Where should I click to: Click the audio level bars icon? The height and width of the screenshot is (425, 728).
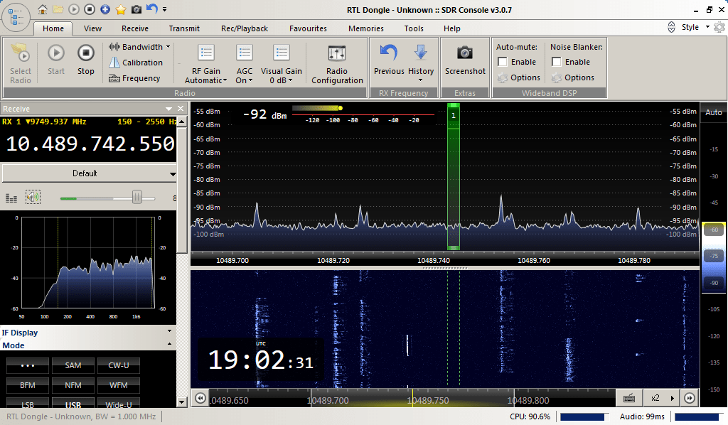11,198
